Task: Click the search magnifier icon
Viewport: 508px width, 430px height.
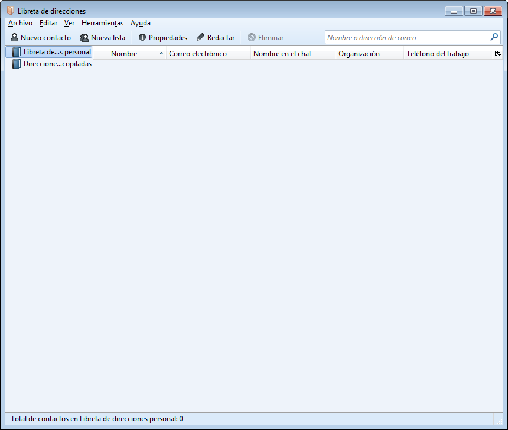Action: coord(494,37)
